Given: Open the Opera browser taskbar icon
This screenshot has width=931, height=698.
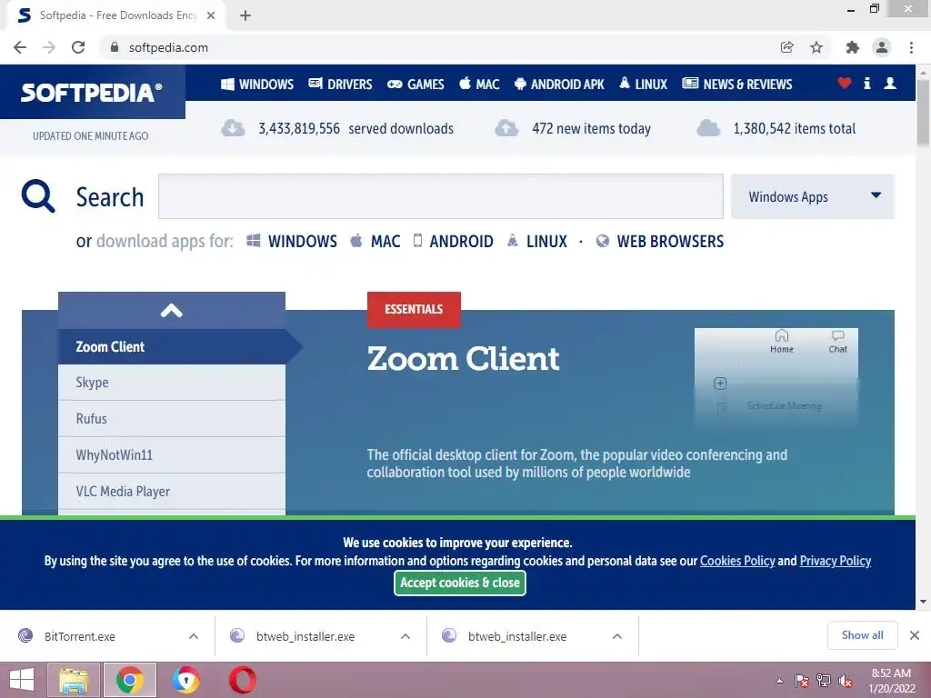Looking at the screenshot, I should pyautogui.click(x=242, y=680).
